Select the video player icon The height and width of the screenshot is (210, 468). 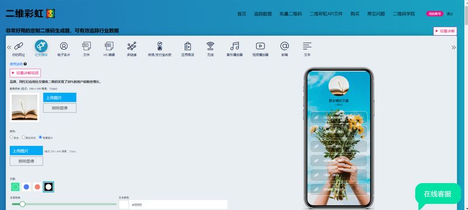click(260, 46)
